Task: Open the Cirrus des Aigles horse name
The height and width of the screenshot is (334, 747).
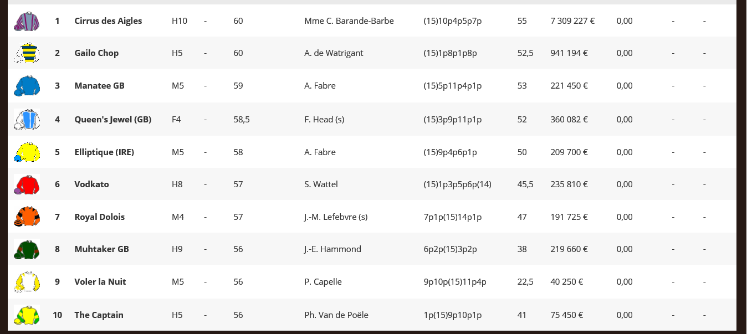Action: point(108,21)
